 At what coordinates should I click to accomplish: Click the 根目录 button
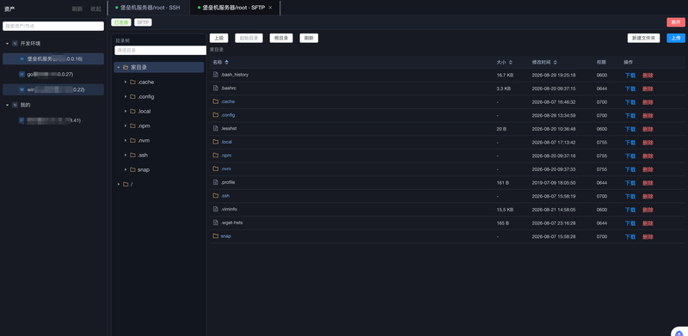point(281,38)
